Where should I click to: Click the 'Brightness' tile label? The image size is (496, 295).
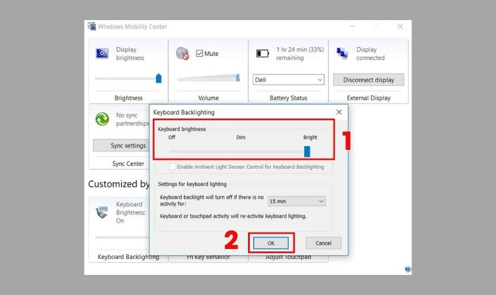click(129, 98)
